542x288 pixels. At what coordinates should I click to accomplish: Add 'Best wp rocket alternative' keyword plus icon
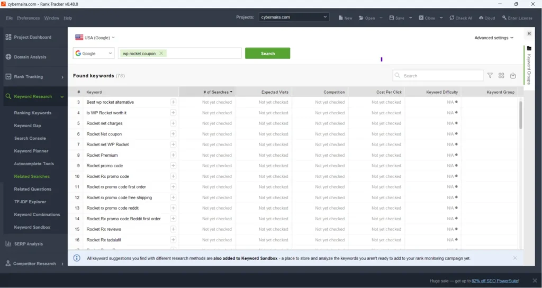(173, 102)
